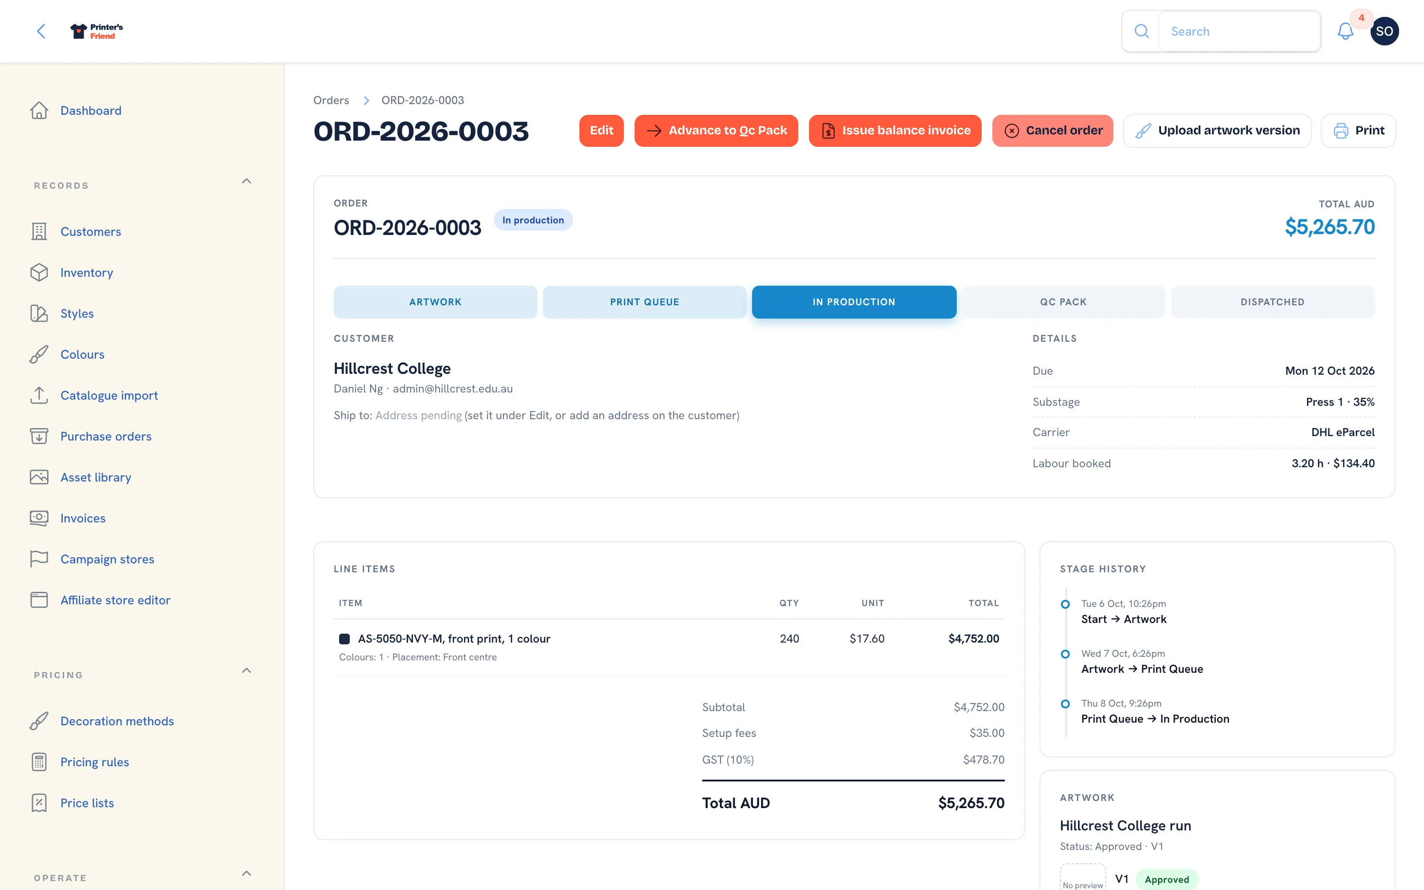Click the Customers building icon
Image resolution: width=1424 pixels, height=890 pixels.
point(39,231)
